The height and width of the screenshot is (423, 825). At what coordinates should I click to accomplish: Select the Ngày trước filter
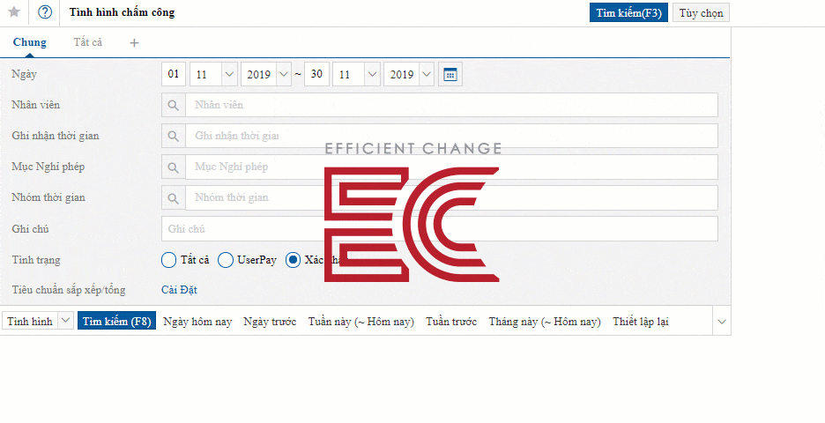(270, 322)
